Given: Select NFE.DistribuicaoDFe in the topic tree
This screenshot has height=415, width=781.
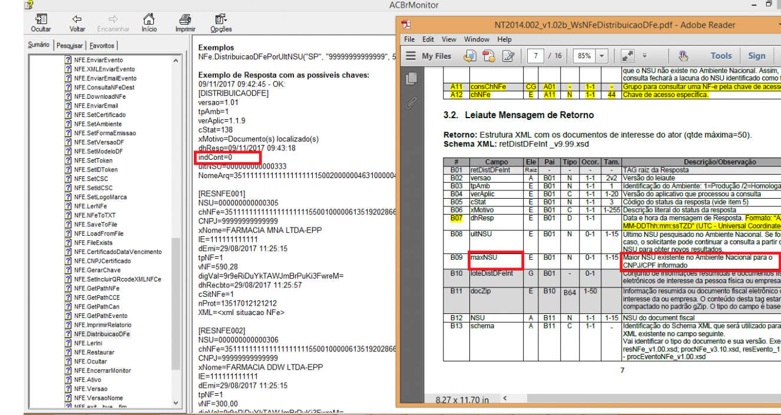Looking at the screenshot, I should tap(102, 334).
